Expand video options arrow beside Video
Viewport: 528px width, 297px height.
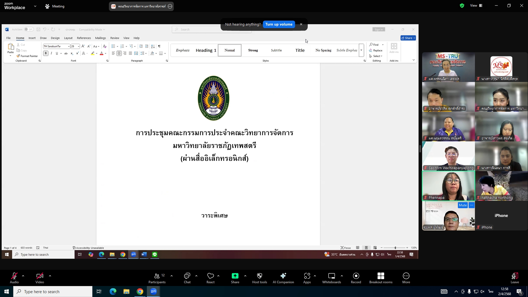click(x=50, y=276)
